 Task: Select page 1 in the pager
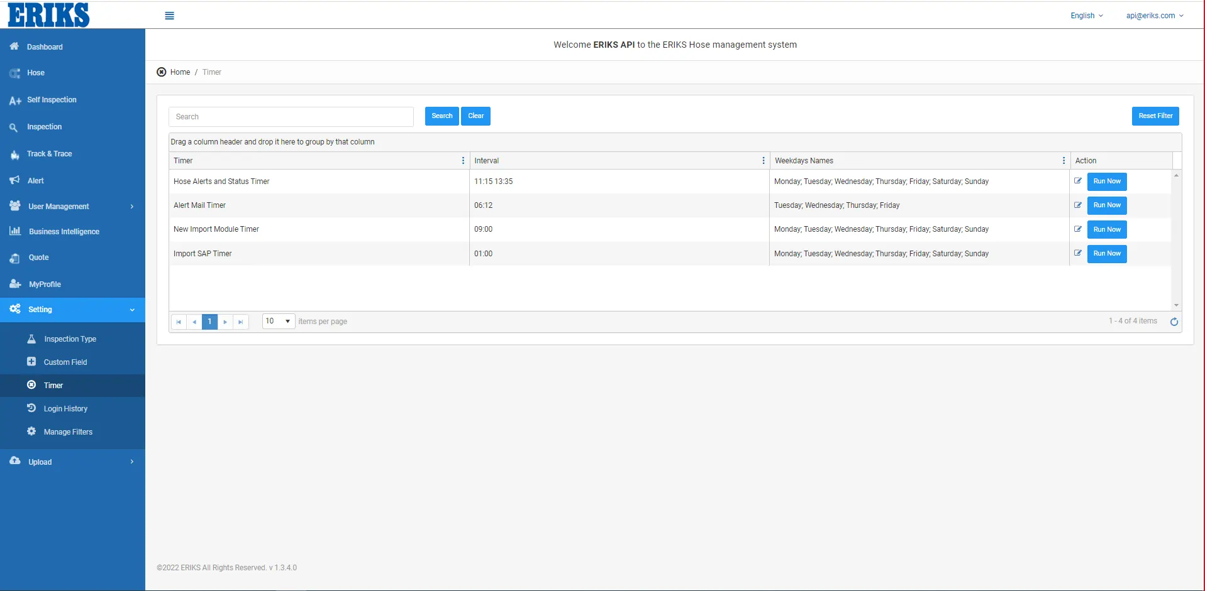tap(209, 322)
